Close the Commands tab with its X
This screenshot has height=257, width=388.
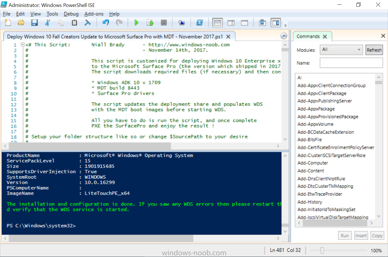point(325,37)
